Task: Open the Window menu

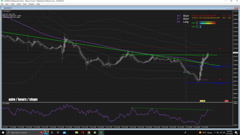Action: point(31,4)
